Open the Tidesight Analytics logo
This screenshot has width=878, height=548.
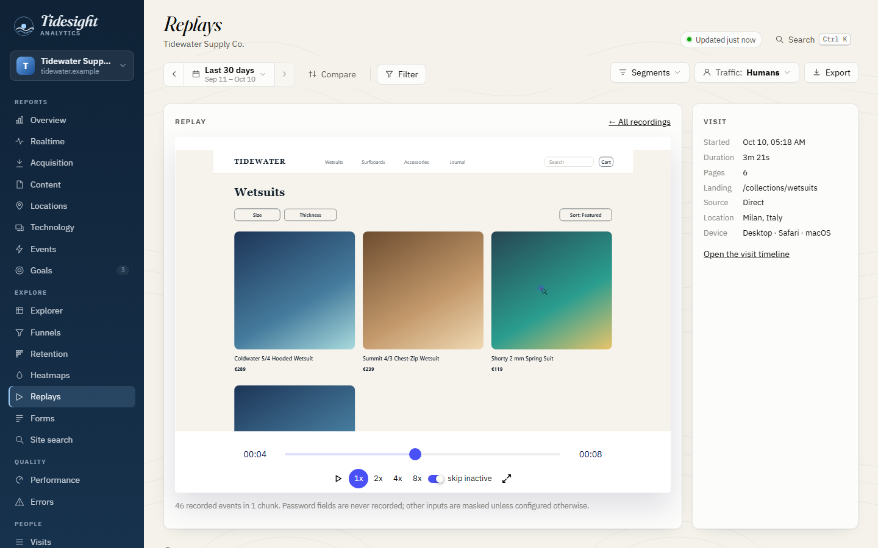point(56,25)
